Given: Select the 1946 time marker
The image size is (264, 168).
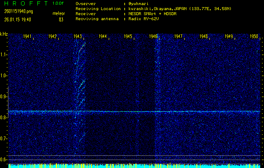Looking at the screenshot, I should 153,37.
